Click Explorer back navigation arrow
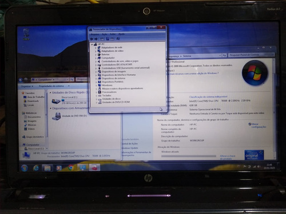The width and height of the screenshot is (286, 214). click(21, 80)
